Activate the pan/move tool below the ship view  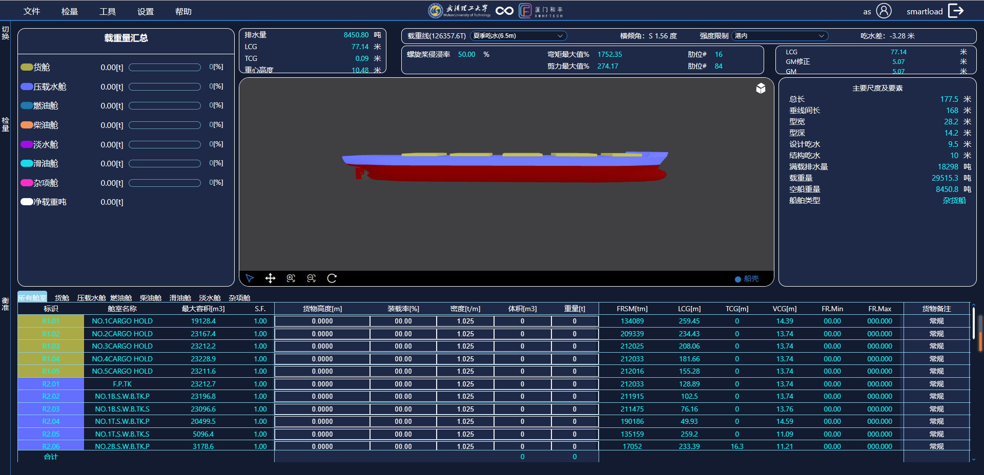270,278
